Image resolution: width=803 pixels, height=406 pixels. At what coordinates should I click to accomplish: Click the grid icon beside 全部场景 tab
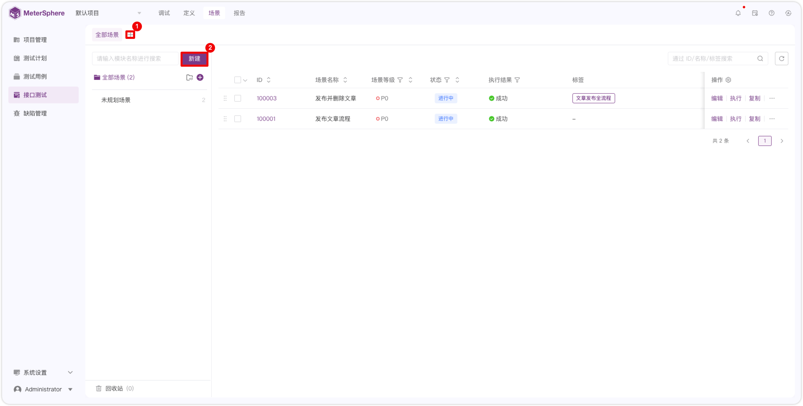pos(130,35)
